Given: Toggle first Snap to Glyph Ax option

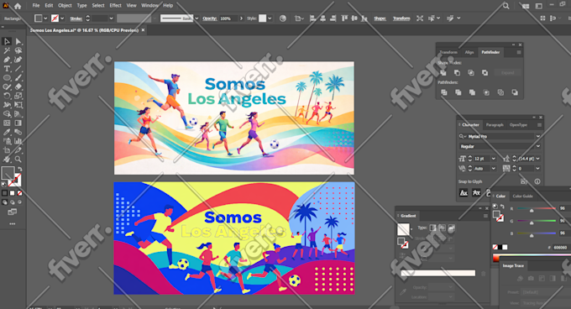Looking at the screenshot, I should pos(464,193).
